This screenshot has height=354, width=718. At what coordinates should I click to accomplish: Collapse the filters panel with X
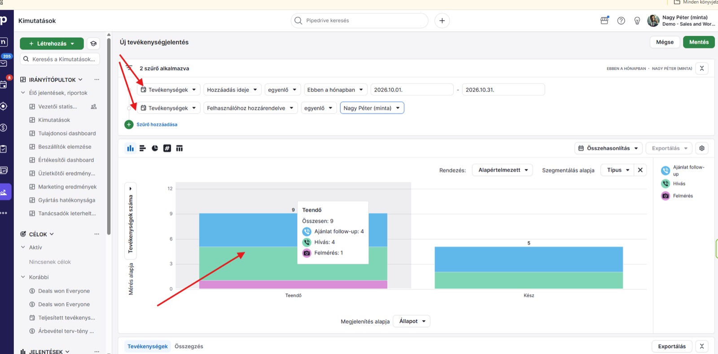pos(702,69)
